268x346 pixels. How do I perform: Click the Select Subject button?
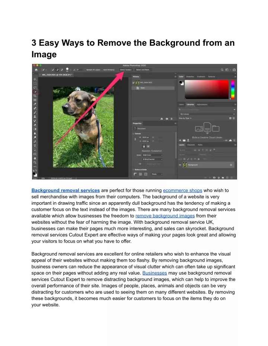[126, 70]
